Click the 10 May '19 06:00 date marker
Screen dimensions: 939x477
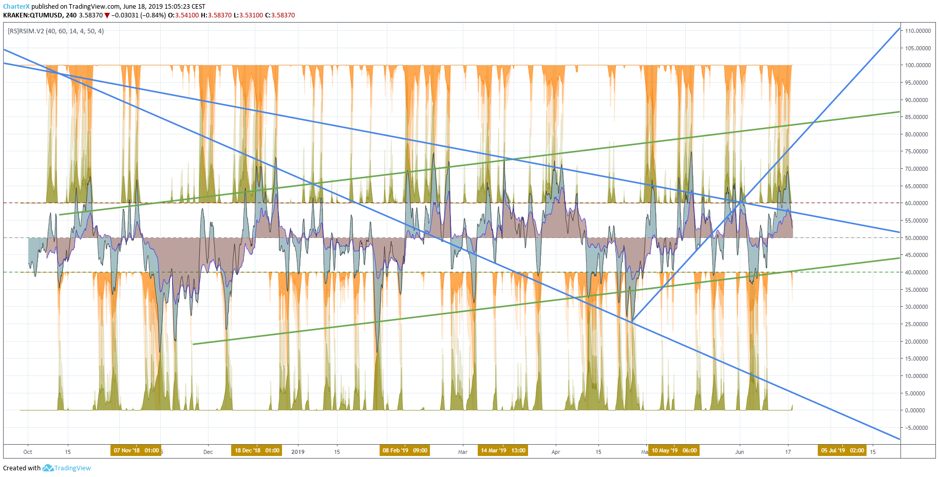[x=674, y=451]
